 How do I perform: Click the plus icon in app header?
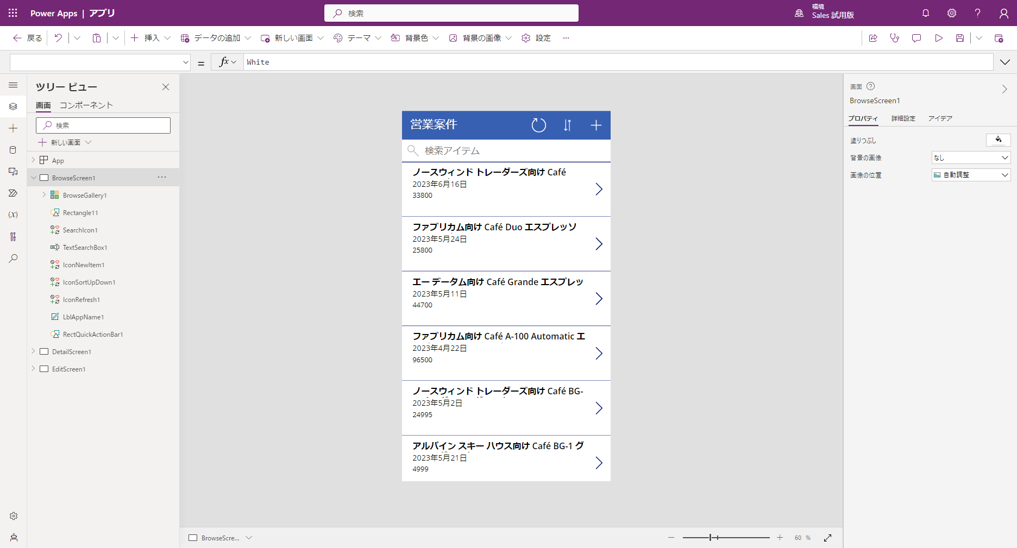(596, 125)
